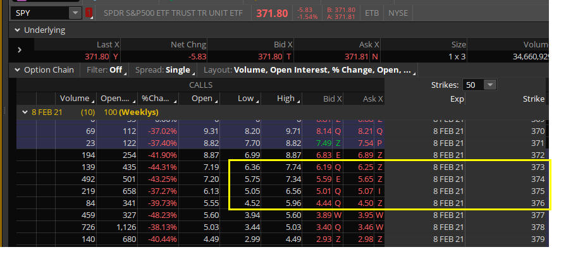Click the 6.19 bid for 373 strike

click(320, 167)
